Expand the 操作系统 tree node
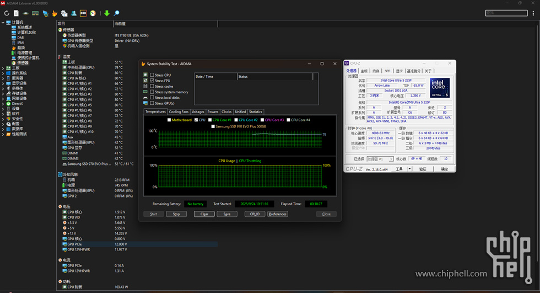The width and height of the screenshot is (540, 293). click(x=3, y=73)
